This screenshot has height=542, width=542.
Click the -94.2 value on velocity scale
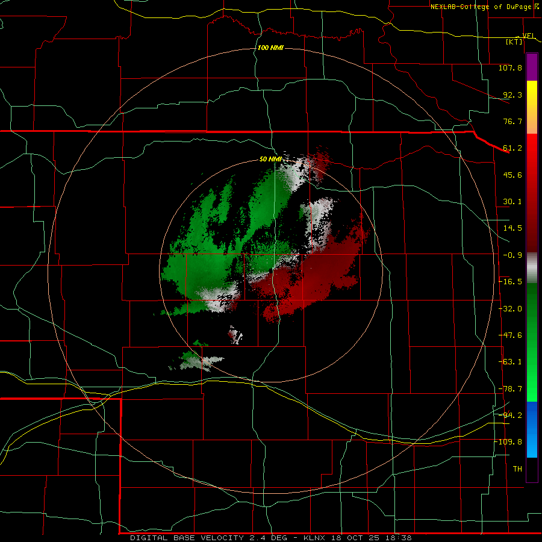pyautogui.click(x=510, y=415)
